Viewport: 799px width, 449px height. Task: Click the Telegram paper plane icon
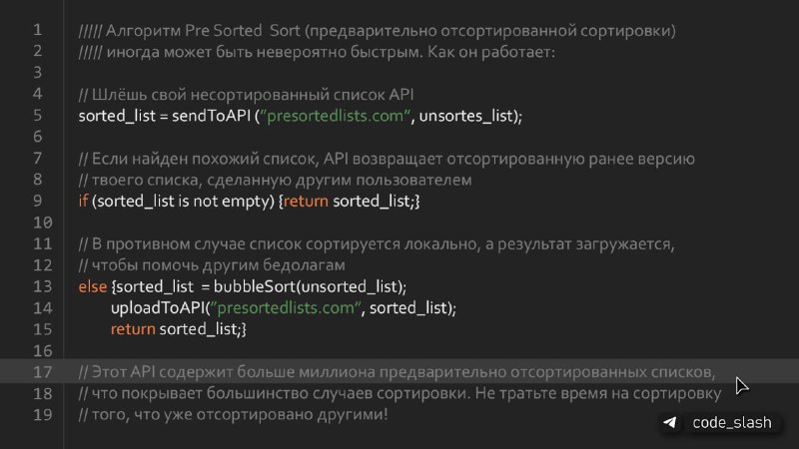(669, 422)
